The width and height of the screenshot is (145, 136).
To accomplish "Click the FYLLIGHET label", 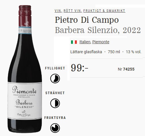I will coord(55,68).
